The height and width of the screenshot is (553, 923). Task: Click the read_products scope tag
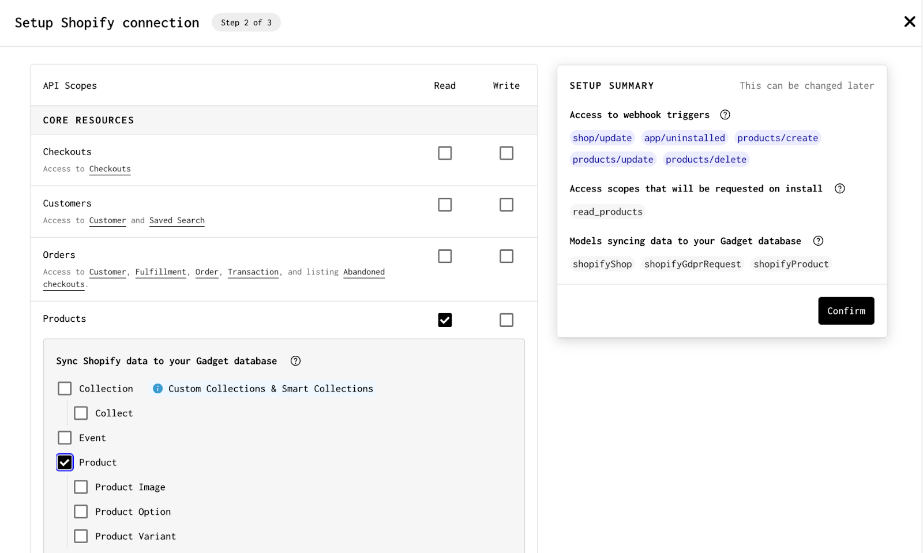[x=607, y=212]
